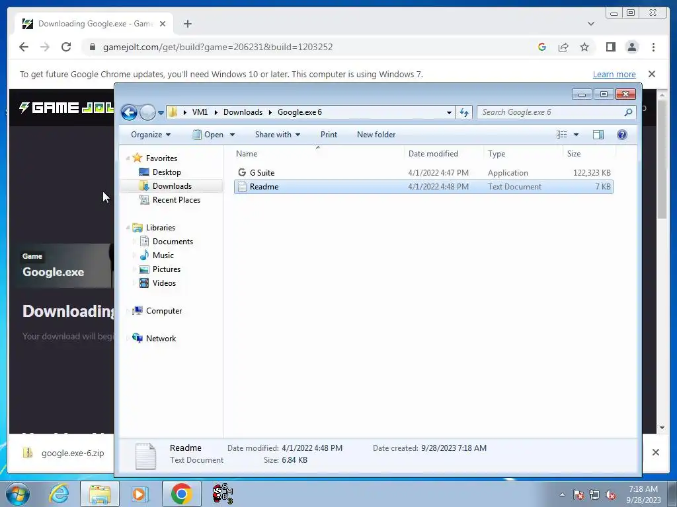Click Print in the Explorer toolbar
The width and height of the screenshot is (677, 507).
[329, 135]
